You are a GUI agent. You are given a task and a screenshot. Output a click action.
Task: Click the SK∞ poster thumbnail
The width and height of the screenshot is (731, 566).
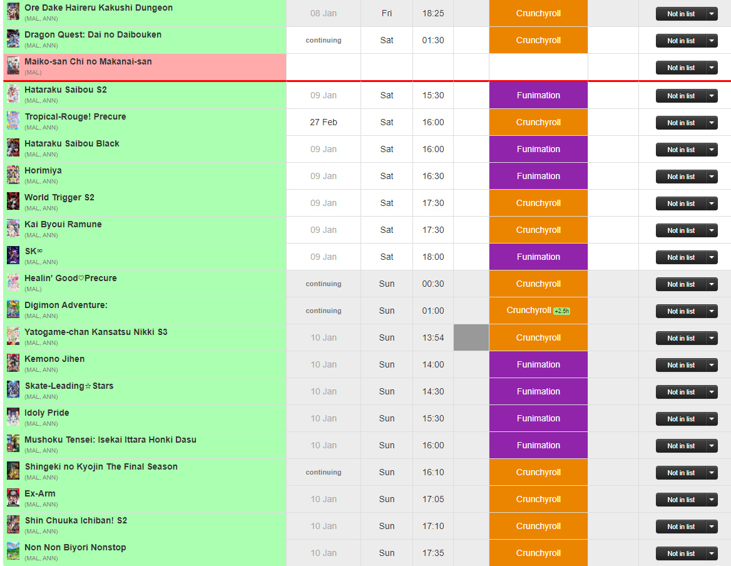tap(13, 255)
